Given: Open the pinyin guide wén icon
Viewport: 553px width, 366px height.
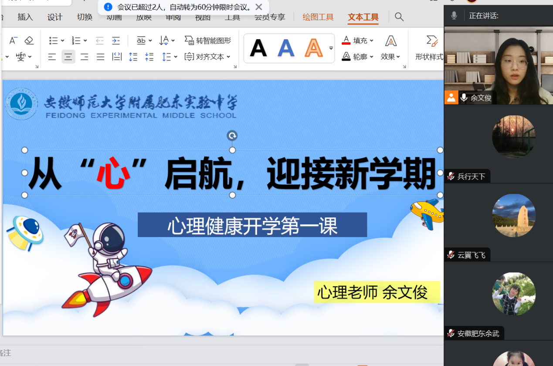Looking at the screenshot, I should click(x=20, y=57).
